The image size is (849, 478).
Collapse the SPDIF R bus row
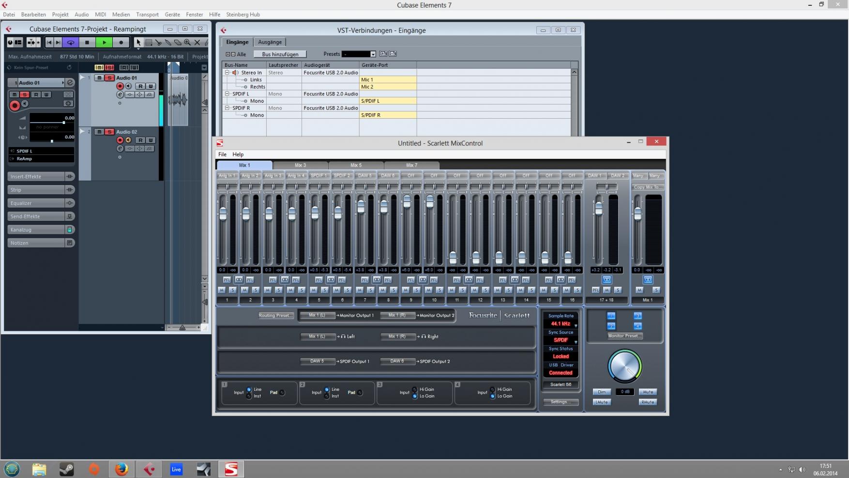pos(227,108)
